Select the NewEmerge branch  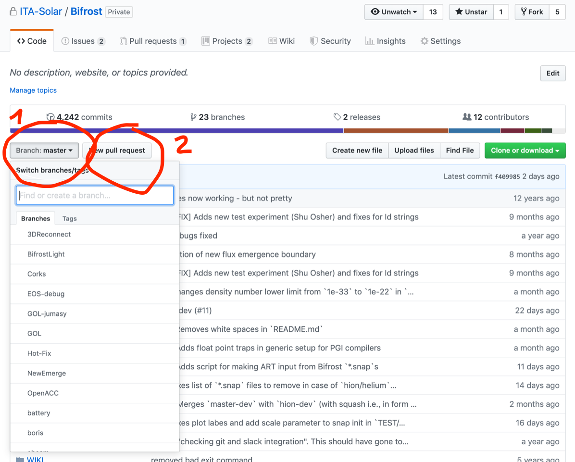coord(95,373)
